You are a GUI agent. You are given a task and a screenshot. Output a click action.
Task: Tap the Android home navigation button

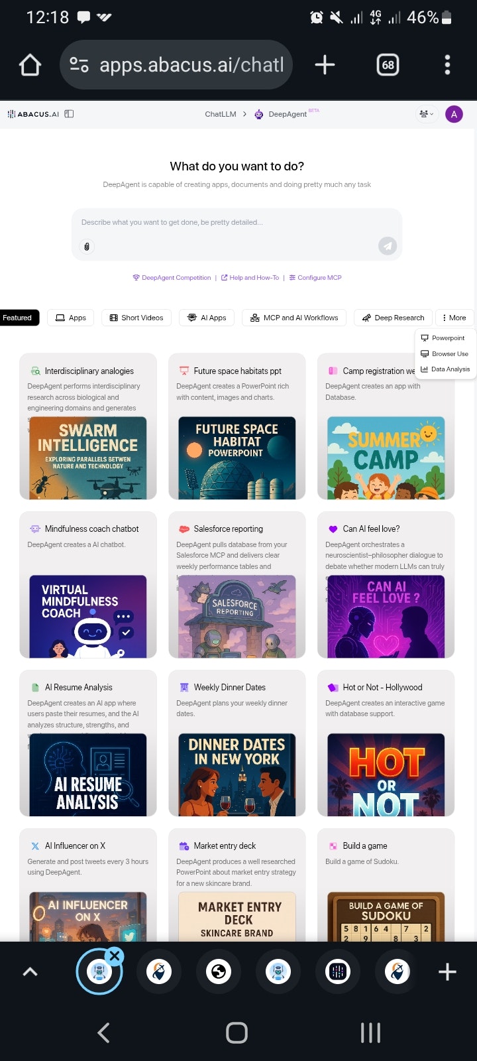[x=237, y=1032]
